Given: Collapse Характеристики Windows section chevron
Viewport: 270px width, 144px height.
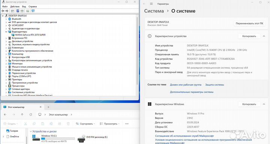Looking at the screenshot, I should (x=264, y=104).
